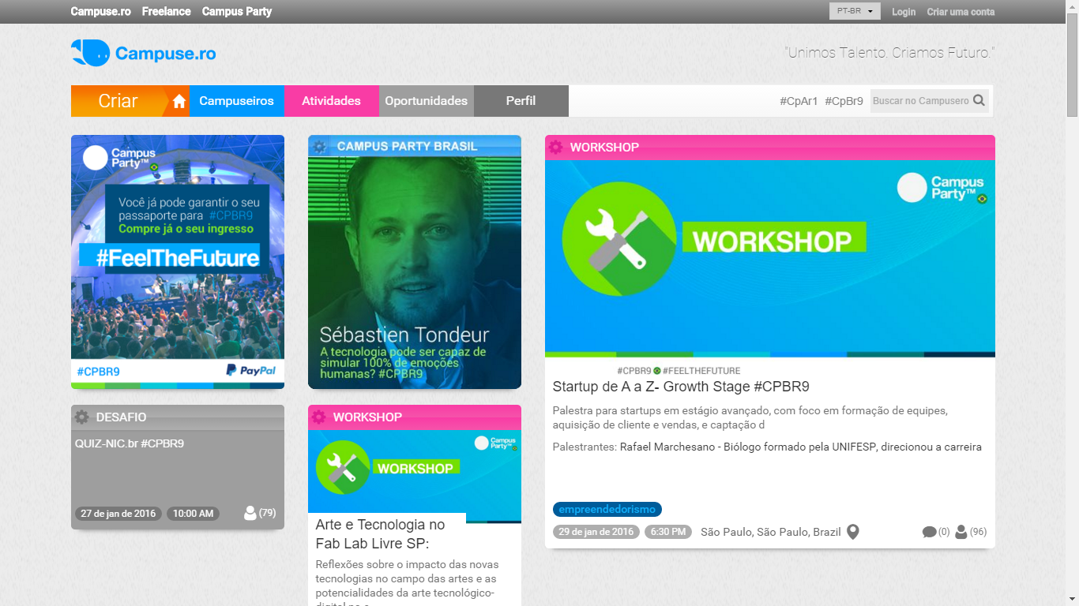Click Criar uma conta link
The image size is (1079, 606).
961,12
